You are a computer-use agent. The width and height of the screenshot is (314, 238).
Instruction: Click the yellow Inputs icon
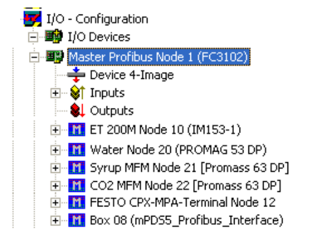click(x=78, y=93)
